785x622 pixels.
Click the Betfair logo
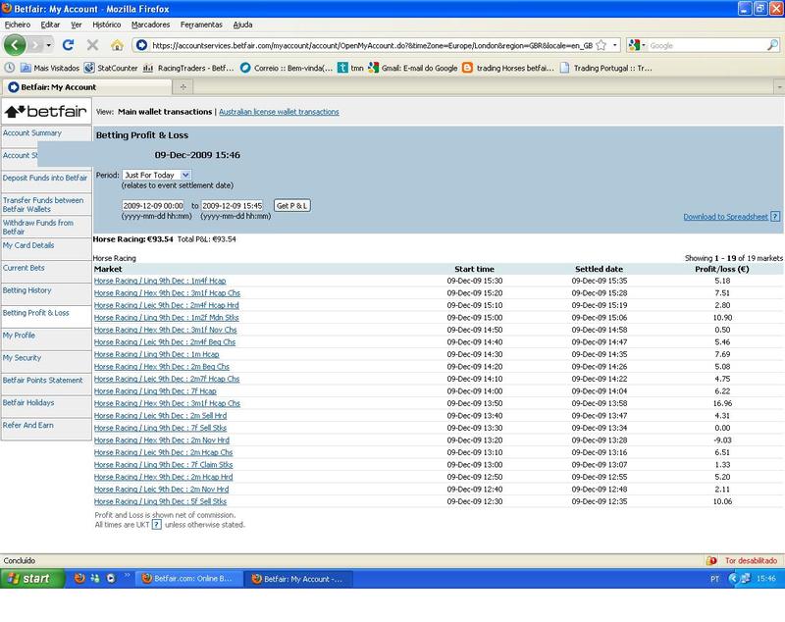(46, 111)
